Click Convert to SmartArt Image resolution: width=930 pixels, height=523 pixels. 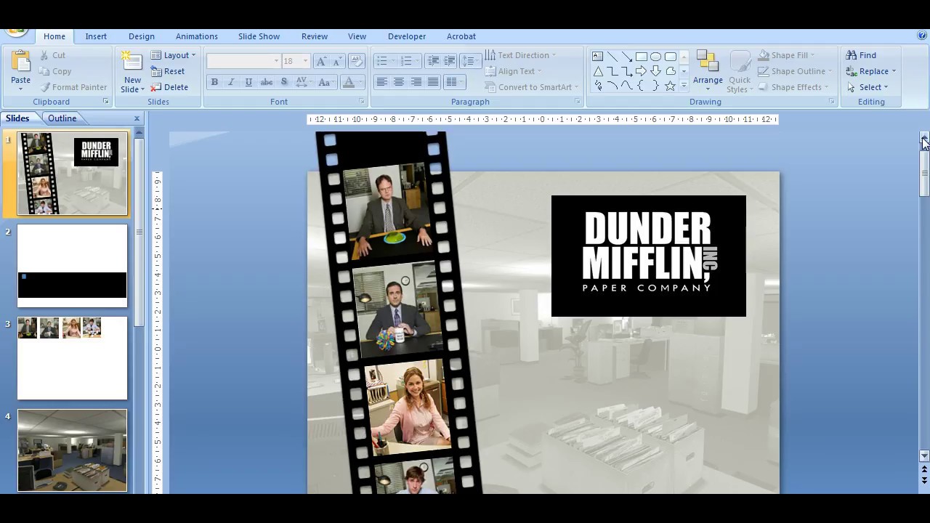[x=532, y=87]
